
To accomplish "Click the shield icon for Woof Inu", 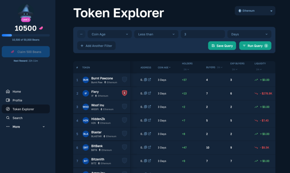I will click(x=125, y=106).
